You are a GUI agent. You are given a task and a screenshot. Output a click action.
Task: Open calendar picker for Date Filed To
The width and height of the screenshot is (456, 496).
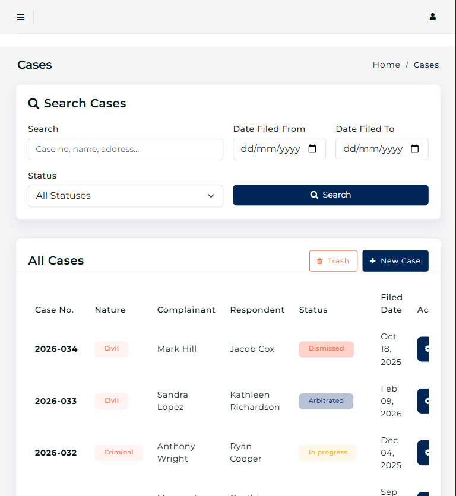coord(415,149)
